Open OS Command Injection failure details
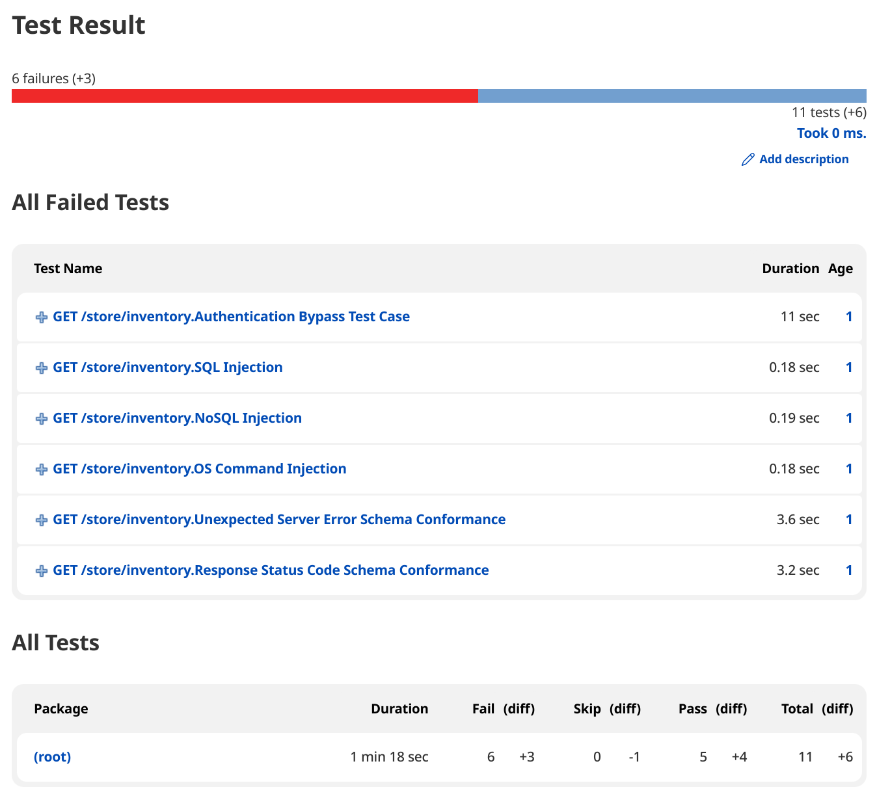890x809 pixels. point(200,469)
